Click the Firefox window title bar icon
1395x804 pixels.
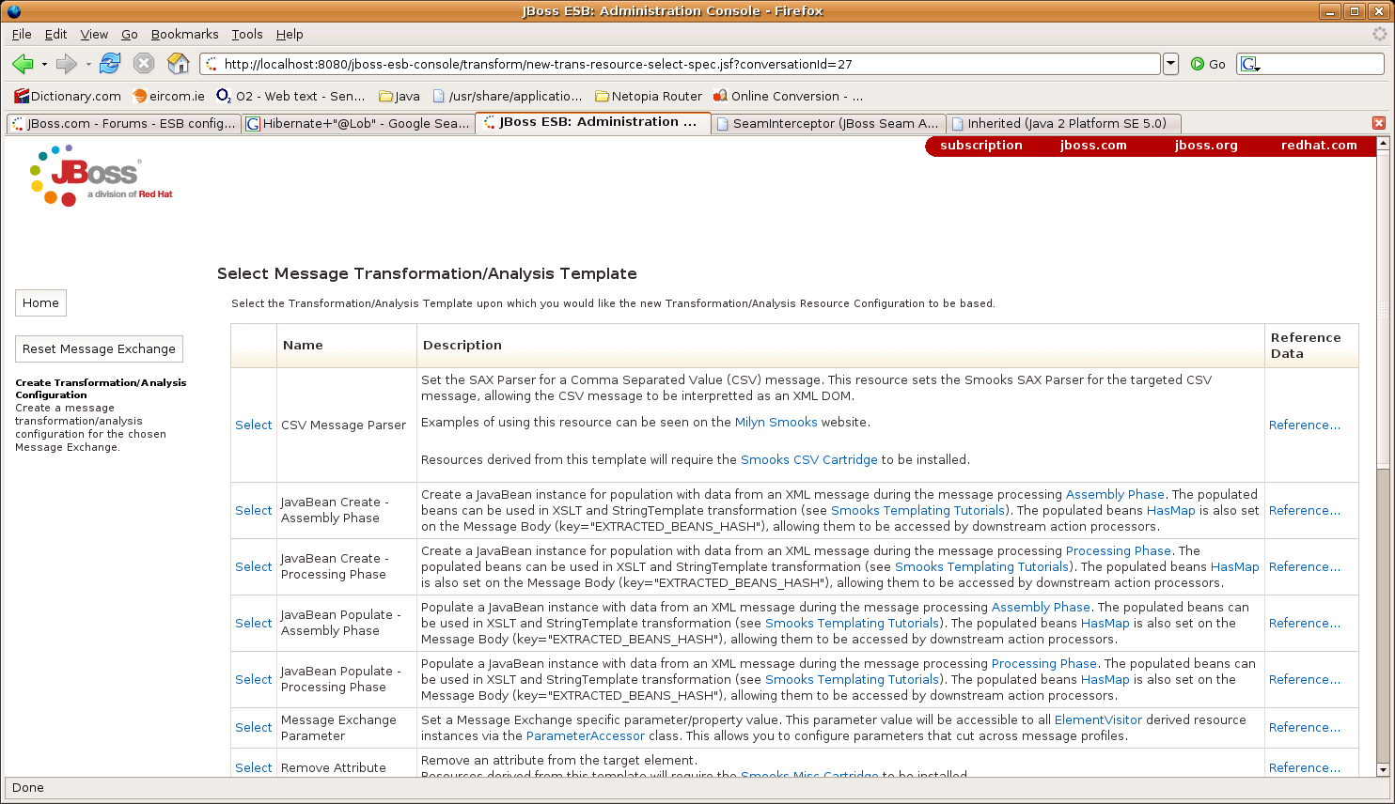(13, 11)
